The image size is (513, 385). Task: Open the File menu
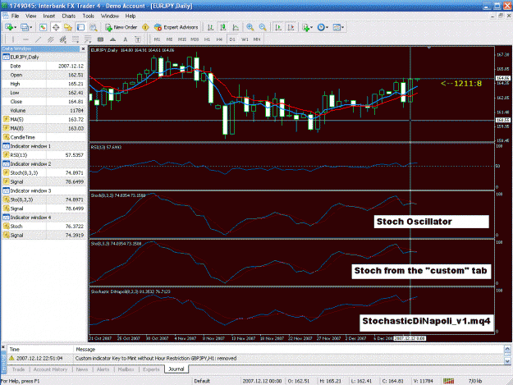[16, 16]
